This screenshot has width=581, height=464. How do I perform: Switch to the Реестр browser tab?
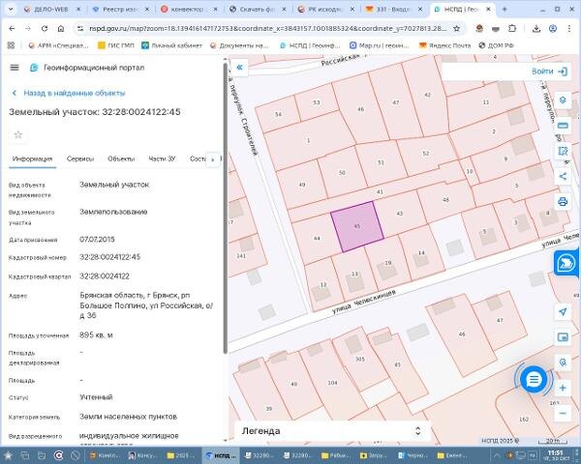click(121, 10)
